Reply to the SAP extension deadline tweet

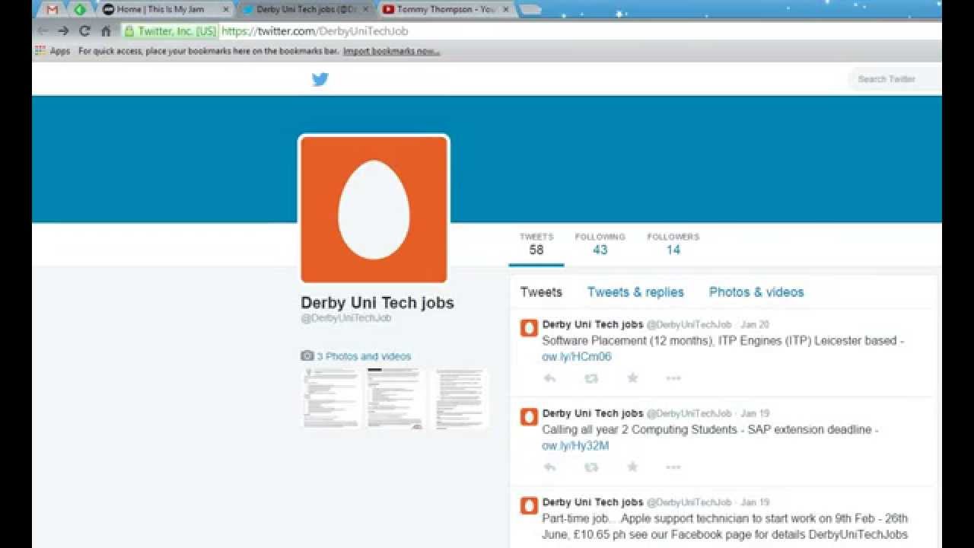pyautogui.click(x=549, y=467)
